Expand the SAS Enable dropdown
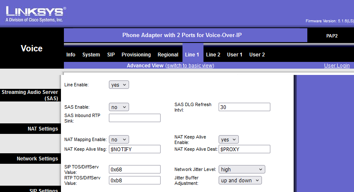 119,107
